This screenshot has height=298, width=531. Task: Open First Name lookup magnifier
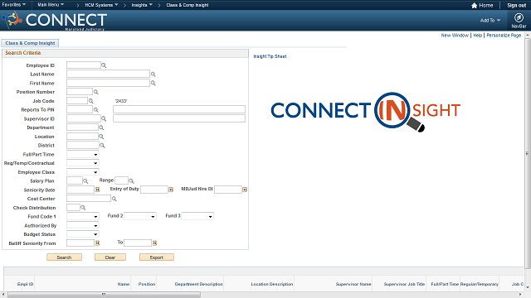(x=153, y=83)
